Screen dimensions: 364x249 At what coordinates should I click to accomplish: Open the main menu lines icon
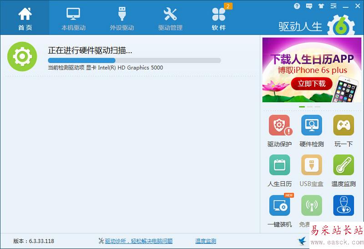tap(334, 6)
